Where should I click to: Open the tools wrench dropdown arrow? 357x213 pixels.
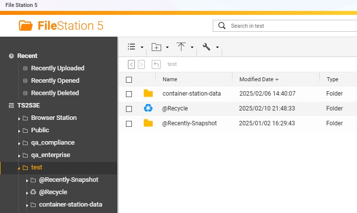point(218,48)
